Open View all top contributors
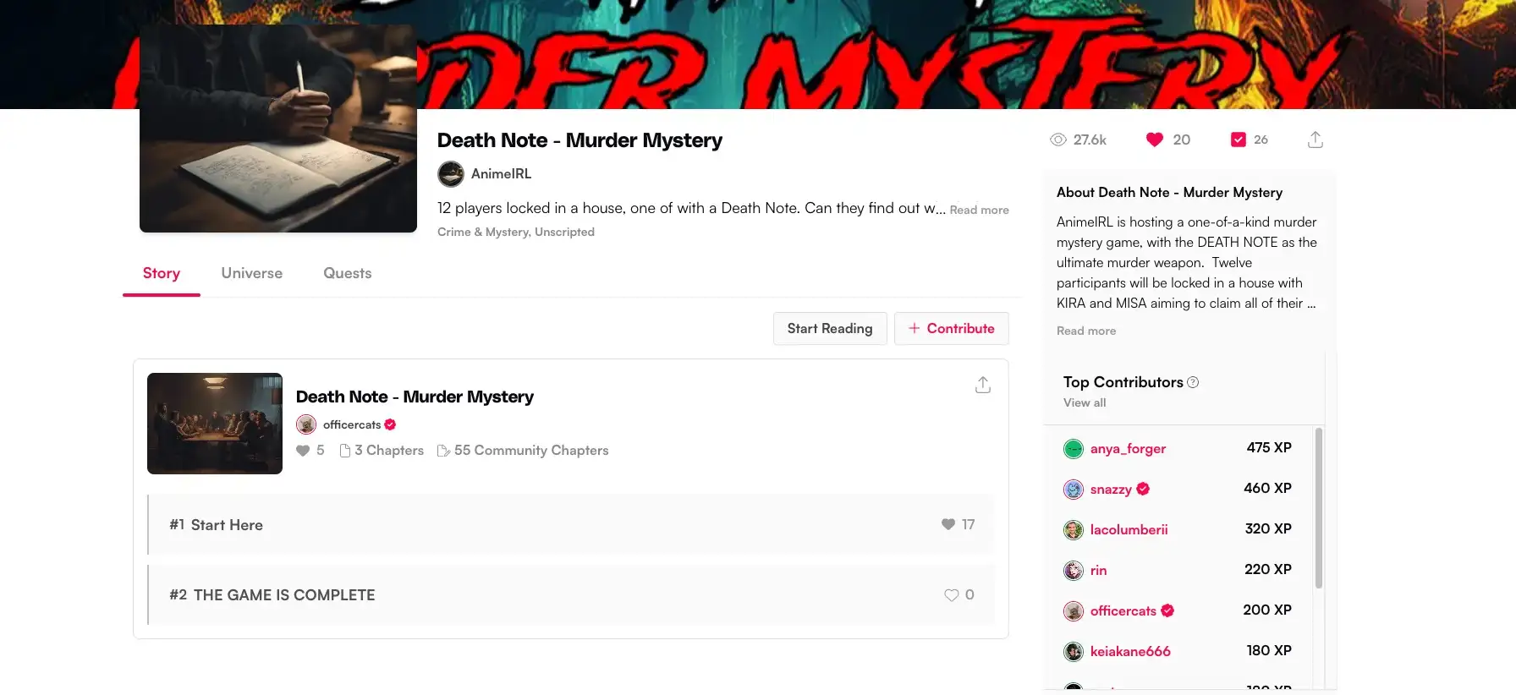1516x695 pixels. [1084, 403]
